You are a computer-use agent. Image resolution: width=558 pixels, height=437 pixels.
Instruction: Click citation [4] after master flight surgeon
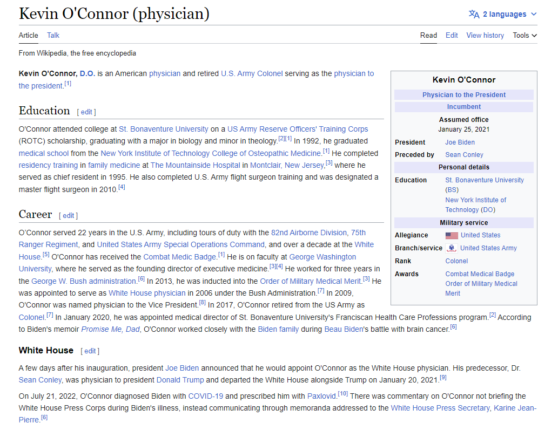click(x=122, y=187)
